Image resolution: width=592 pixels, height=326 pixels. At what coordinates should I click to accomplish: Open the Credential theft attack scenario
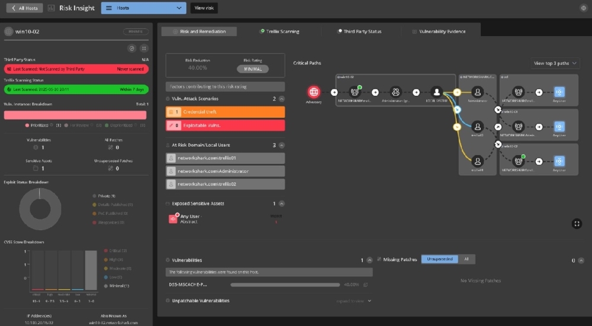[x=225, y=112]
